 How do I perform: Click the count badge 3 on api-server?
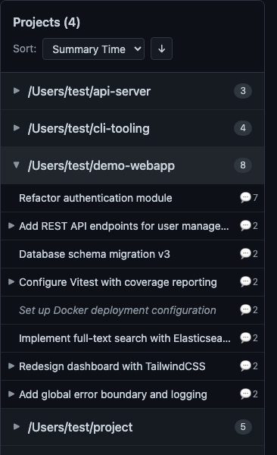tap(243, 91)
